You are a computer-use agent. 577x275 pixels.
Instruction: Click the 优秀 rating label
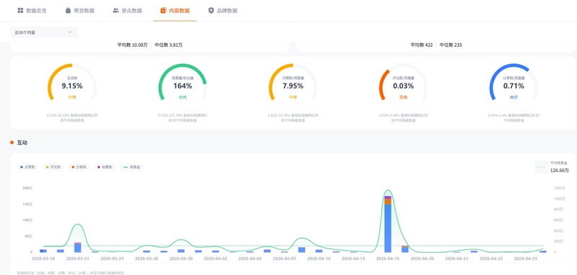182,97
